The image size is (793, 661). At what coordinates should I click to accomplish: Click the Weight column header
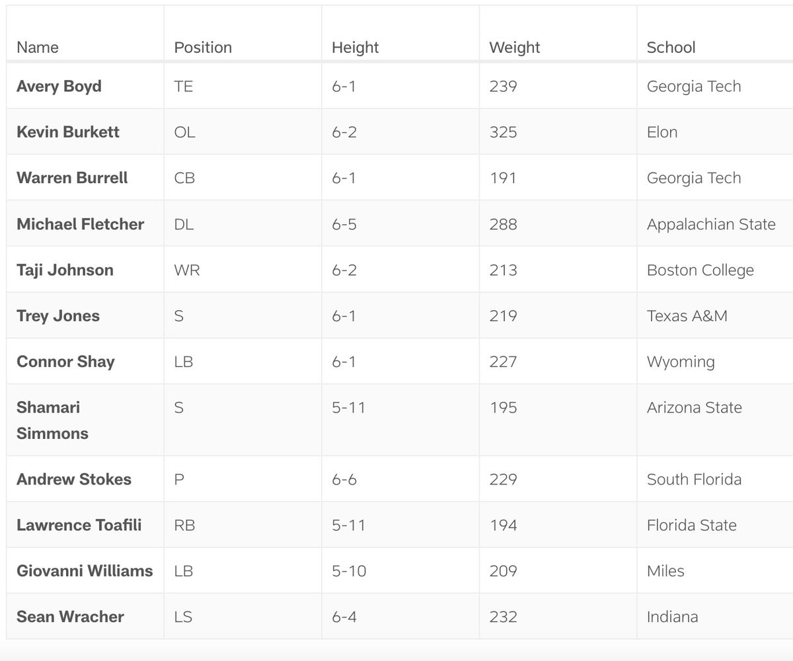pyautogui.click(x=514, y=48)
